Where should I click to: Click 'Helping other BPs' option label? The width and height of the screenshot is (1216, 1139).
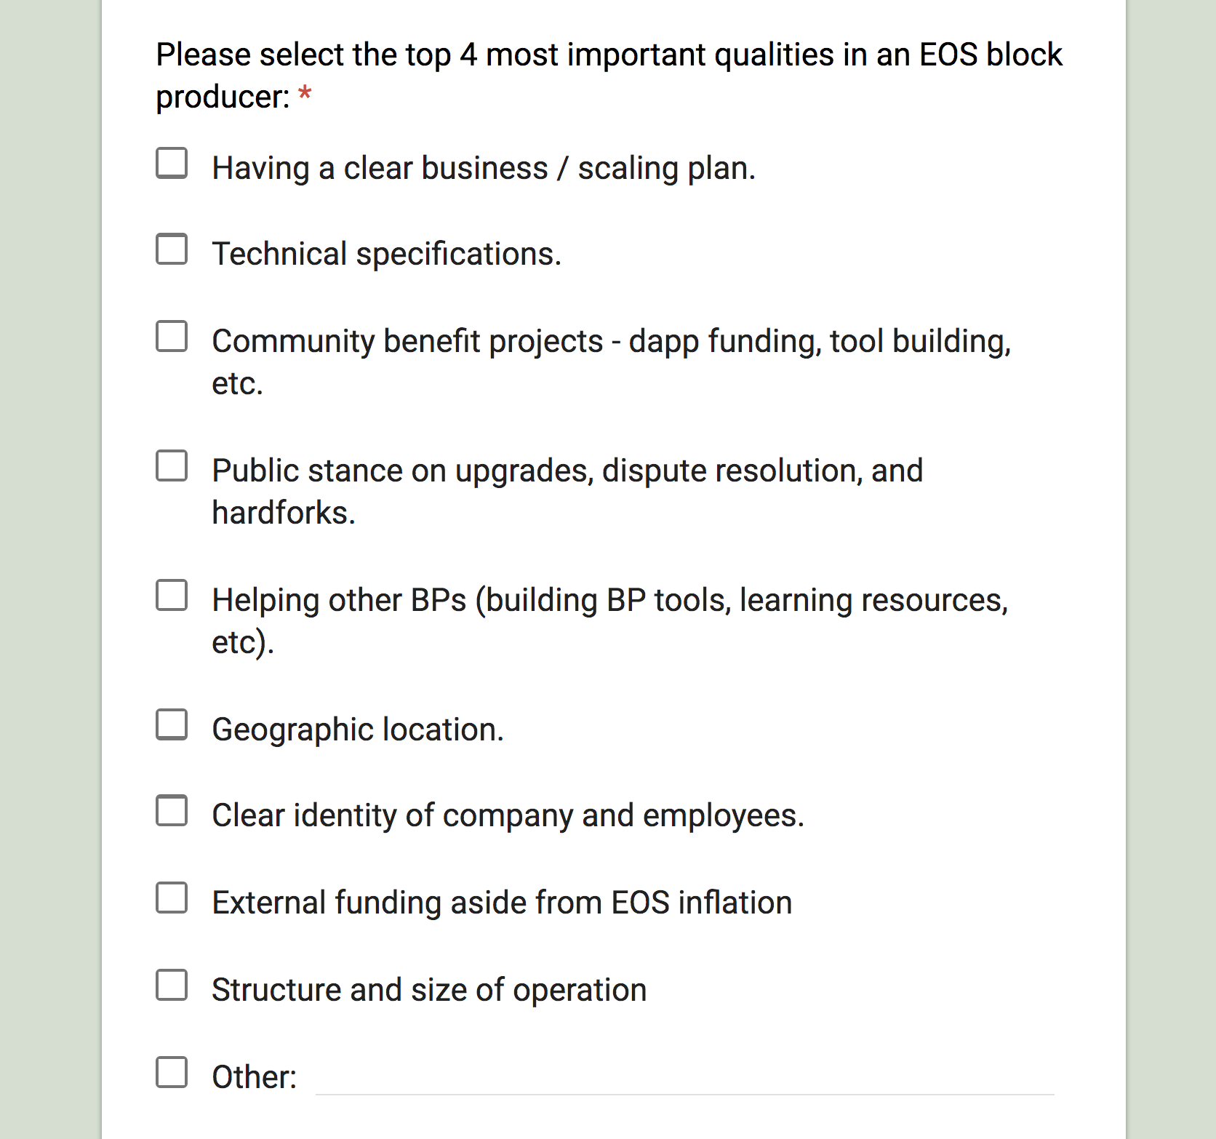pyautogui.click(x=609, y=620)
